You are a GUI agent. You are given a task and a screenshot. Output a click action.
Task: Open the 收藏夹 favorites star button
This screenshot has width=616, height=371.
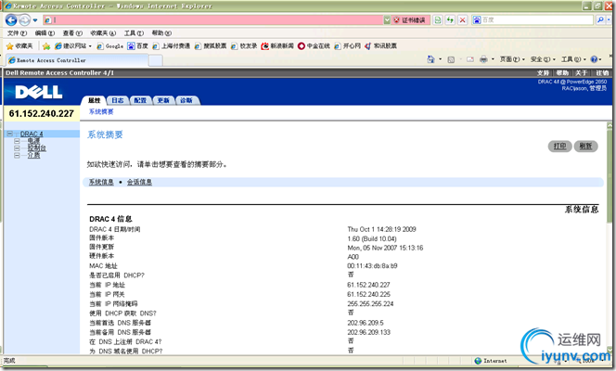pos(19,46)
